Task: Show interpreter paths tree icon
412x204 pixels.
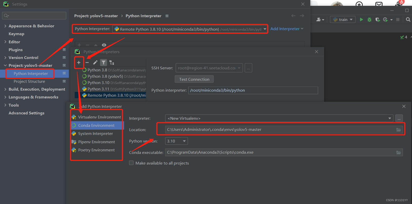Action: pos(112,63)
